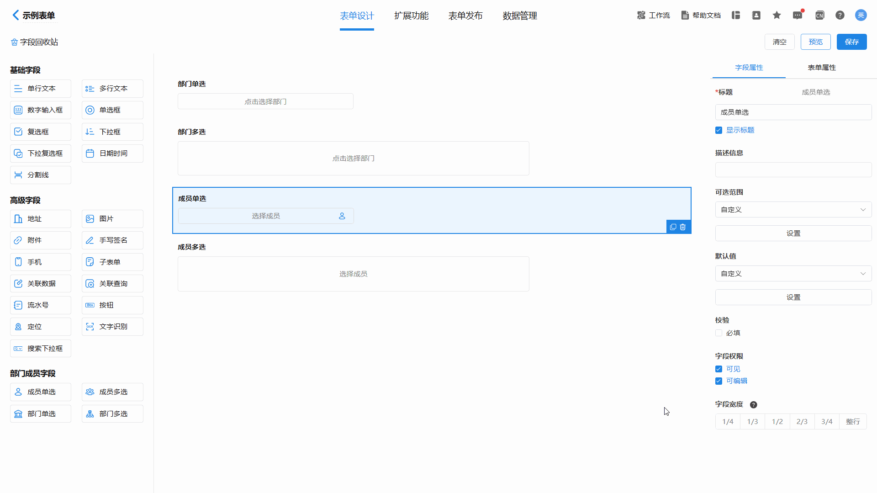Expand the 默认值 dropdown
The height and width of the screenshot is (493, 877).
coord(793,274)
